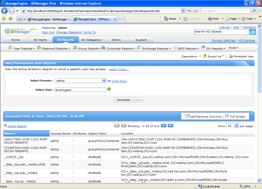Click the green plus Select User icon
Image resolution: width=262 pixels, height=189 pixels.
109,89
